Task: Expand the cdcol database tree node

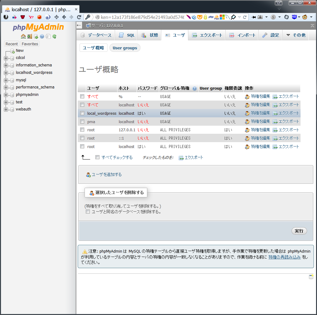Action: point(6,58)
